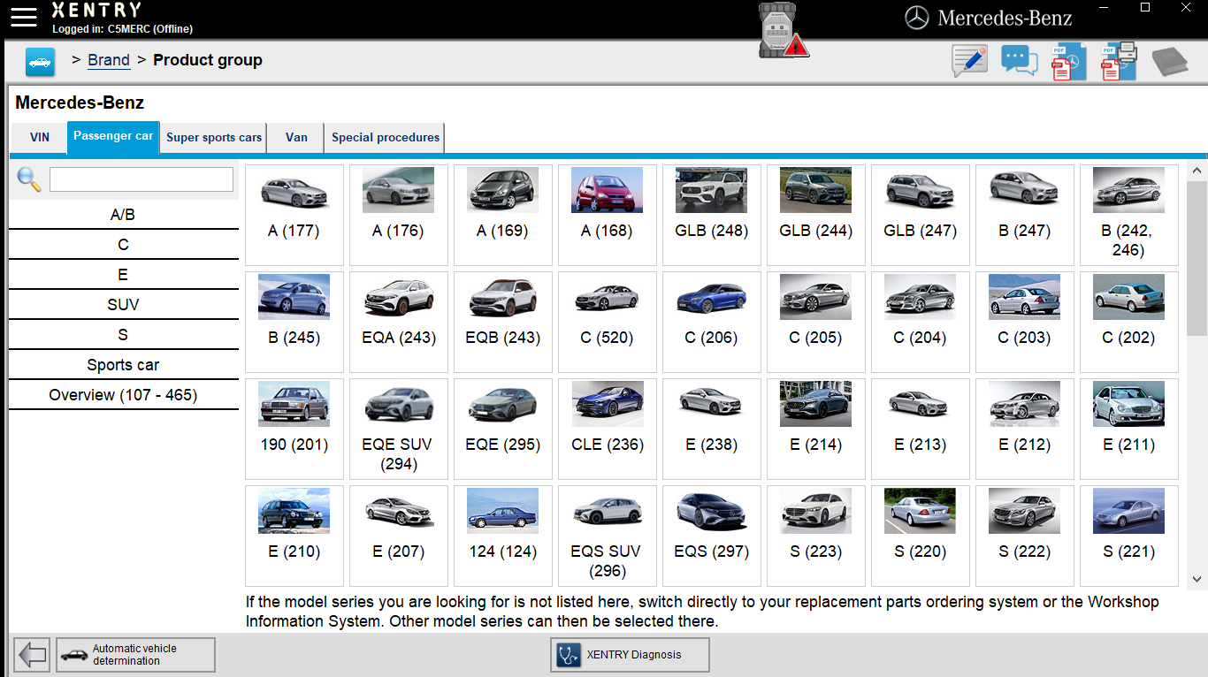Open the Super sports cars tab
Screen dimensions: 1208x677
[x=214, y=138]
